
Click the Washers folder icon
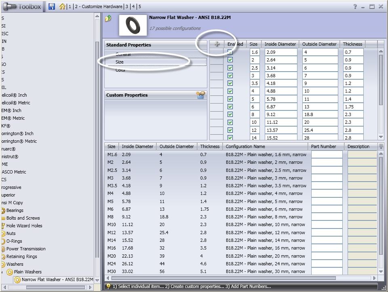click(3, 264)
